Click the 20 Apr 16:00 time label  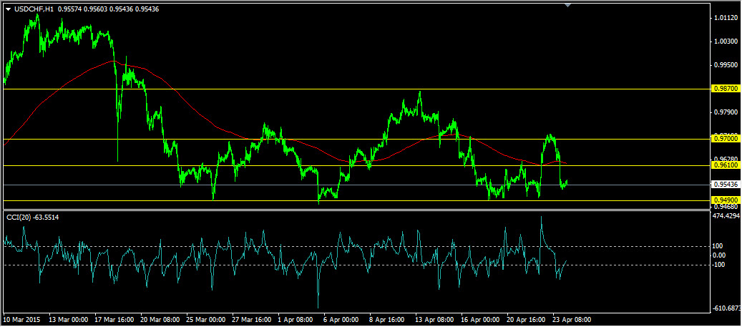coord(527,319)
